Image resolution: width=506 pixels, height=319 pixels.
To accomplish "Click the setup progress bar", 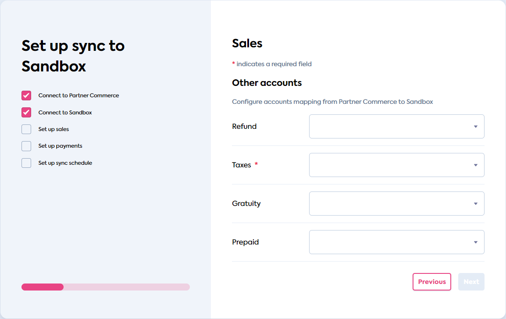I will 105,287.
